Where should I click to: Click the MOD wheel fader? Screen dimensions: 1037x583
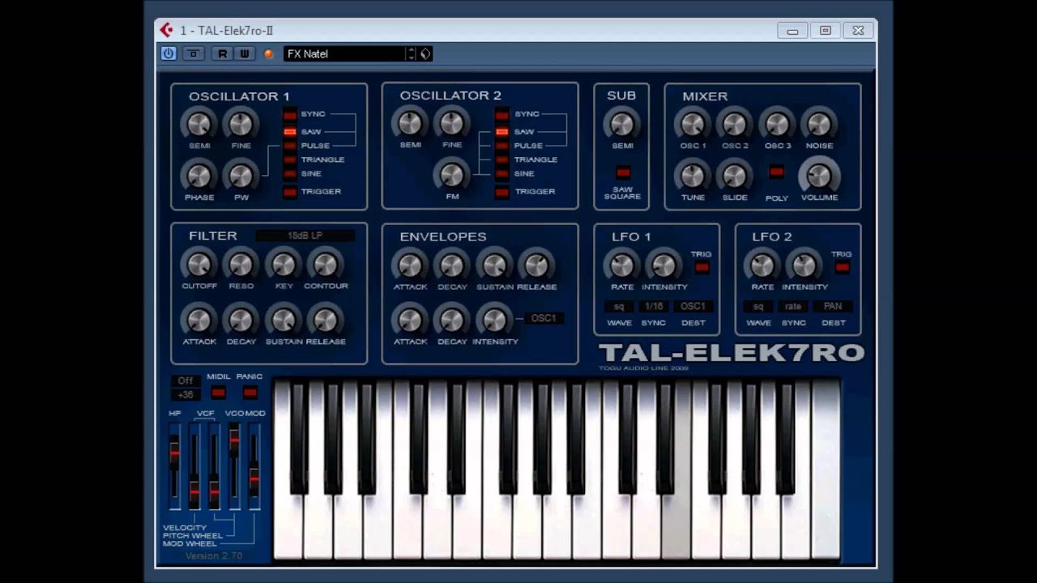click(x=254, y=478)
